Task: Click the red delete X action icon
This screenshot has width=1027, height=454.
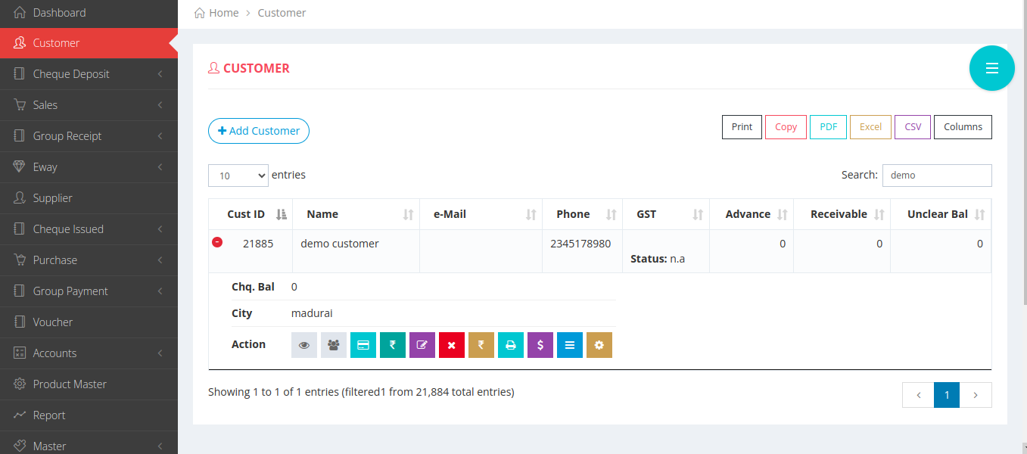Action: click(x=452, y=345)
